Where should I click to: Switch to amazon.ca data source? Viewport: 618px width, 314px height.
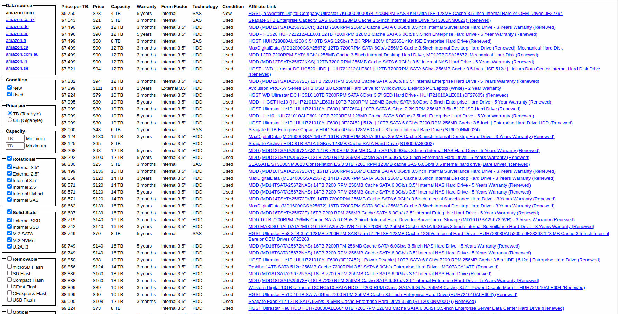pyautogui.click(x=17, y=47)
